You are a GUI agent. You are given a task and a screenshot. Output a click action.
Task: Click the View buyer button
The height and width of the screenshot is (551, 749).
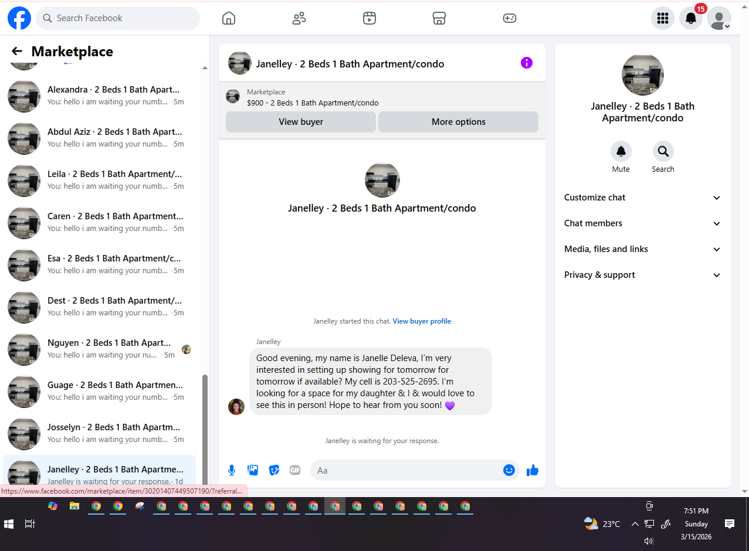301,122
